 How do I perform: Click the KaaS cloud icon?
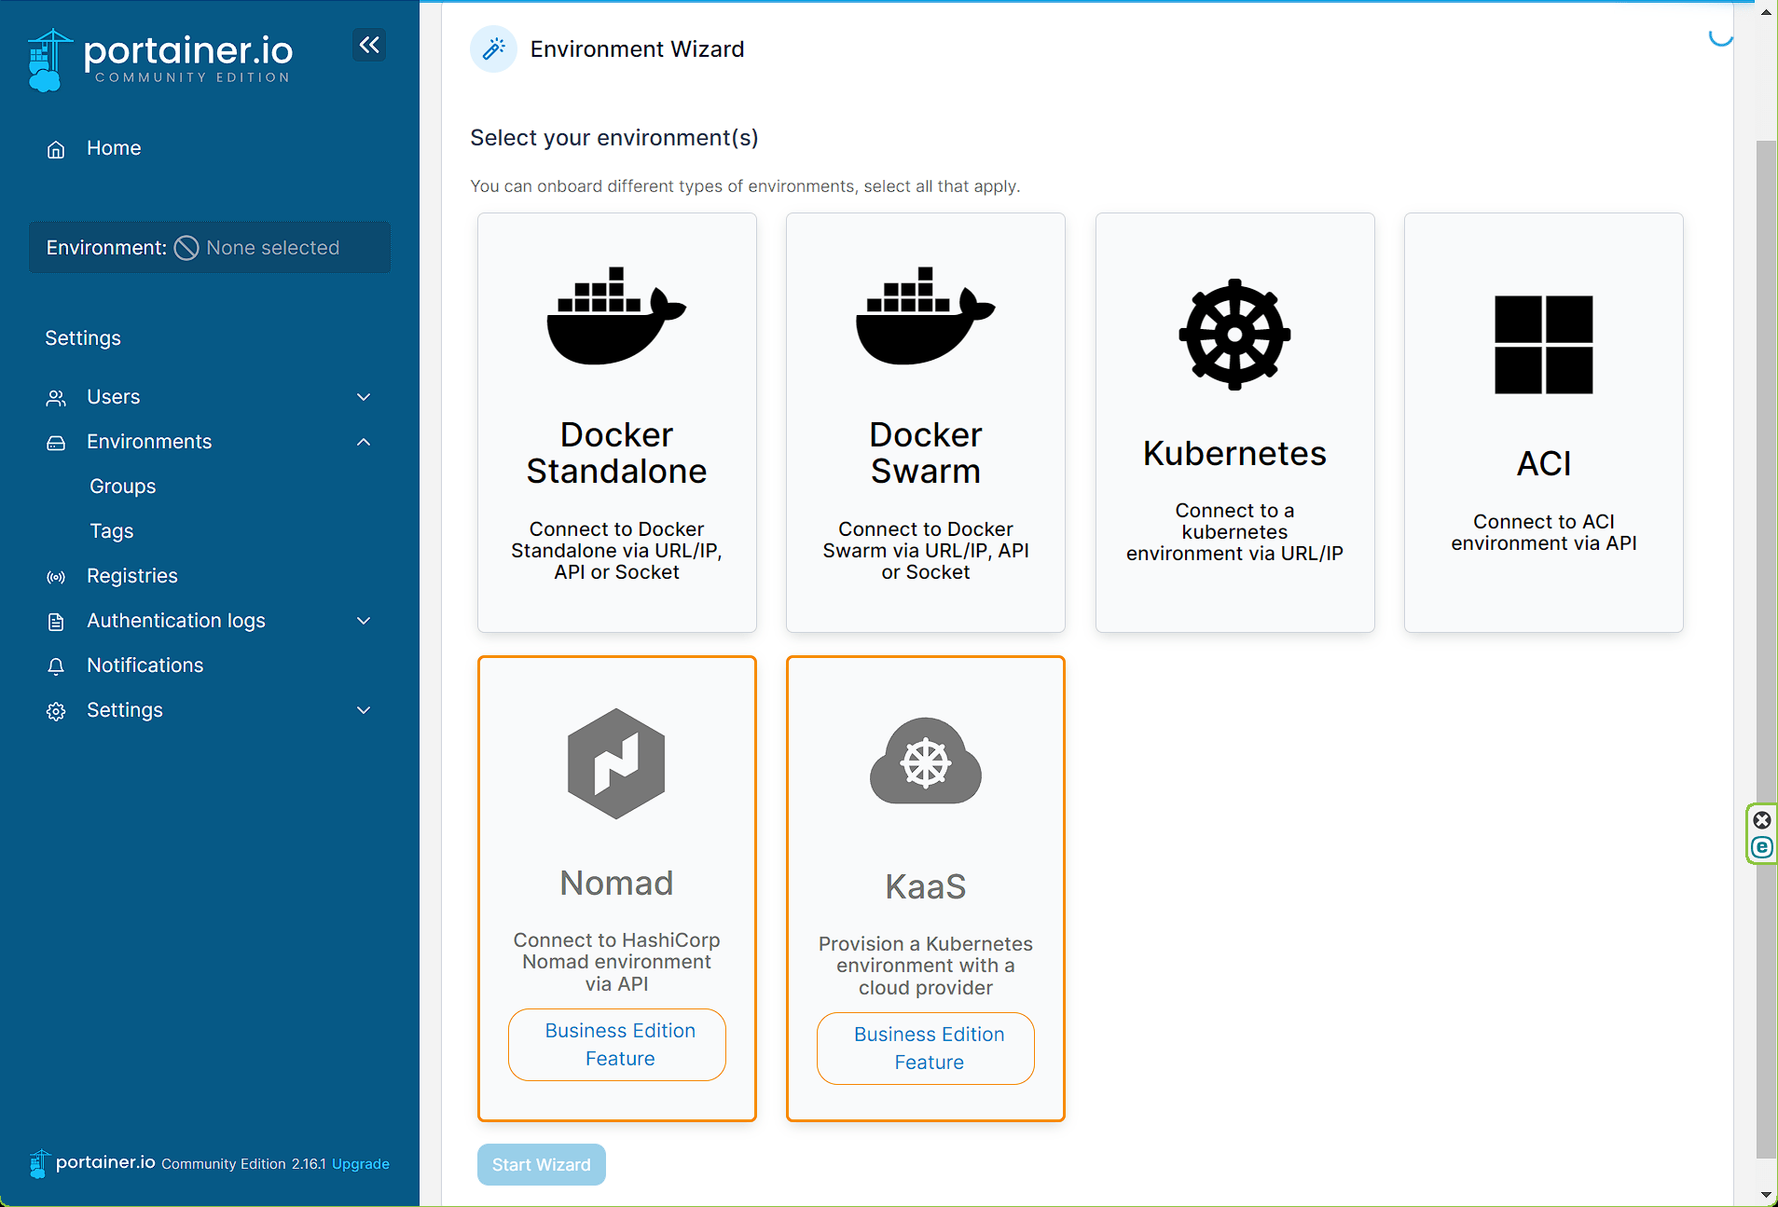(x=926, y=761)
